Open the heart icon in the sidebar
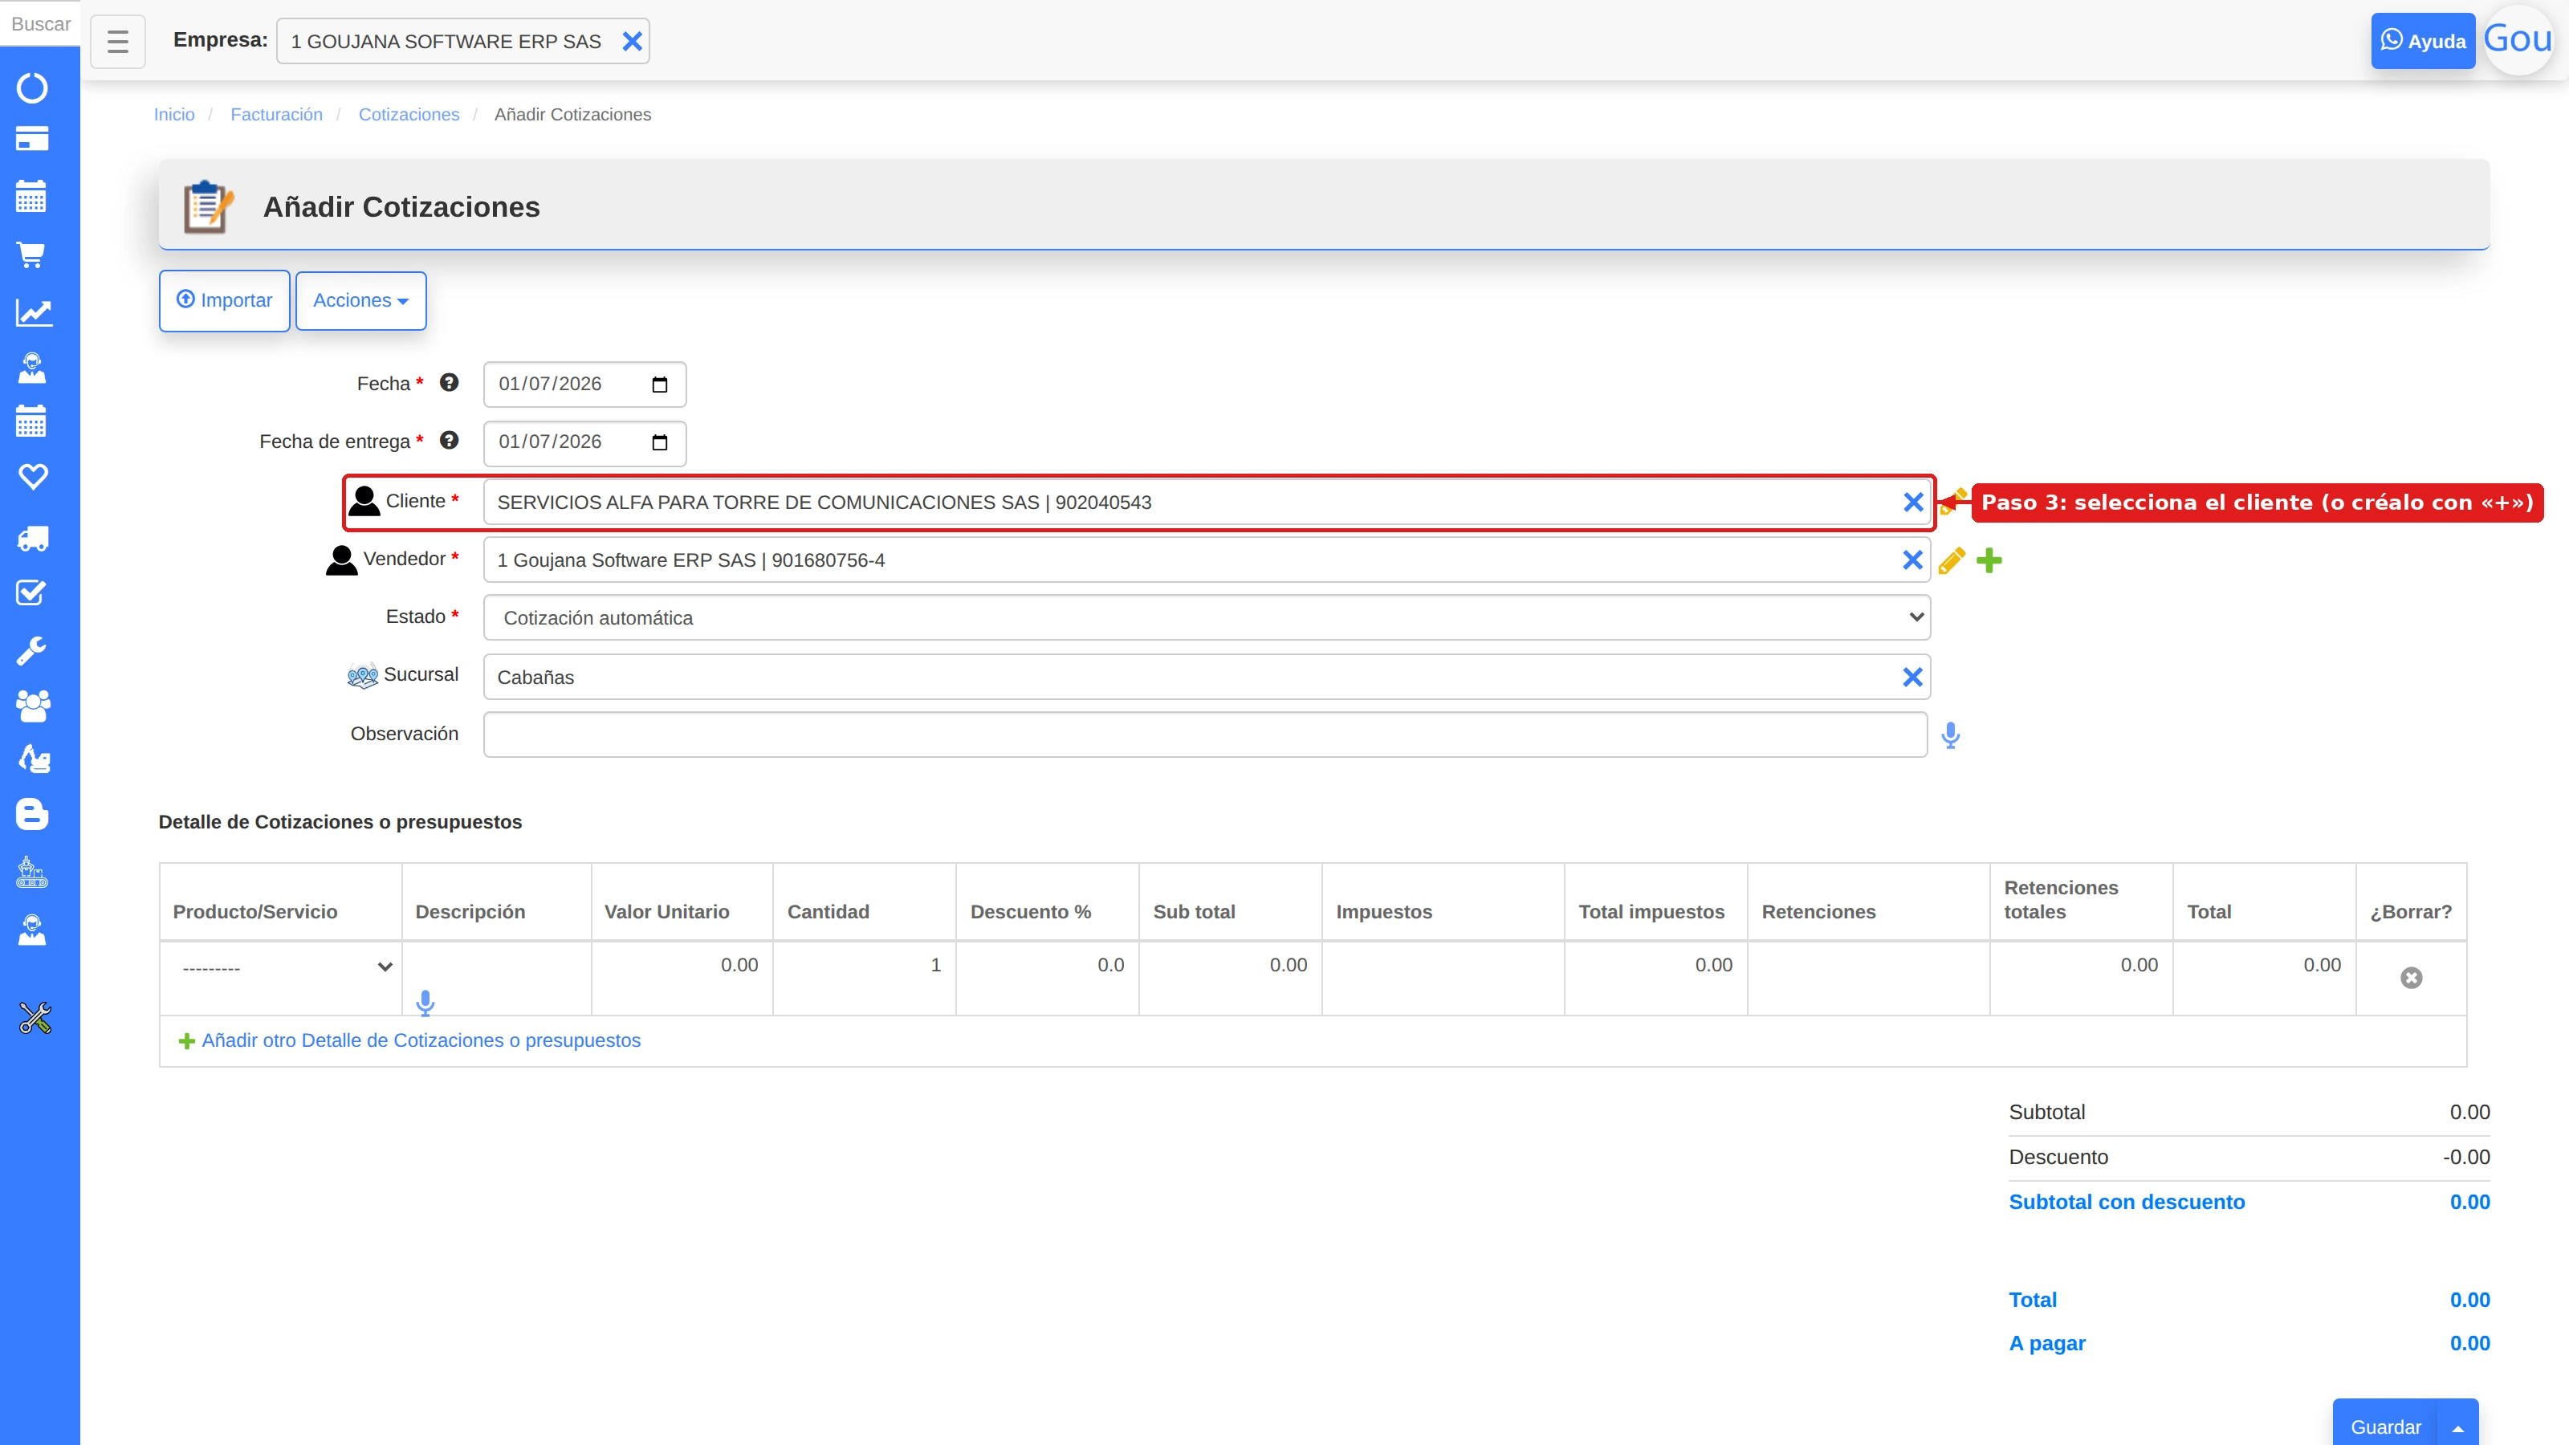Viewport: 2569px width, 1445px height. (x=33, y=477)
